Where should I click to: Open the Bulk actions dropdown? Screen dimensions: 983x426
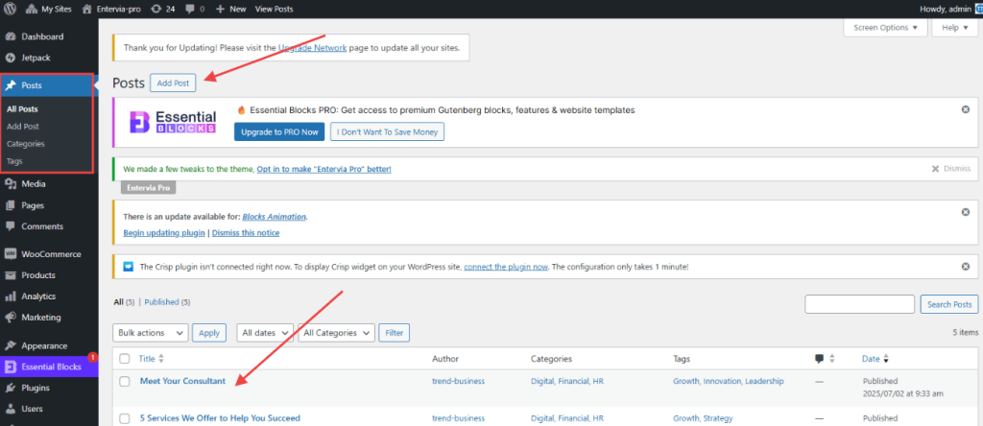tap(151, 333)
